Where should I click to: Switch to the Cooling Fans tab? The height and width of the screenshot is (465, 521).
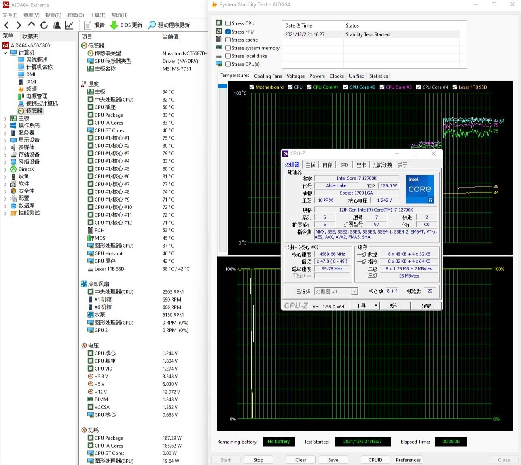(267, 76)
